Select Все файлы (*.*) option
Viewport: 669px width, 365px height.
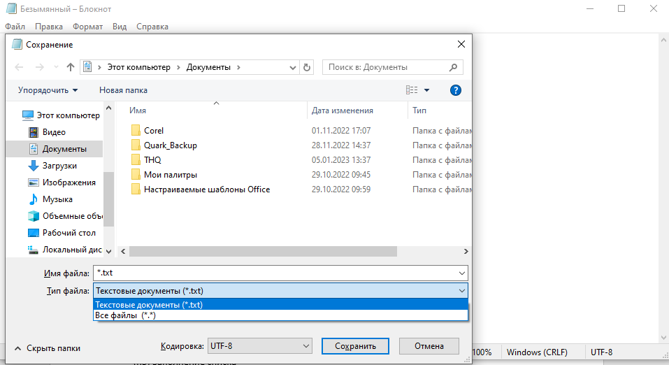pyautogui.click(x=125, y=315)
